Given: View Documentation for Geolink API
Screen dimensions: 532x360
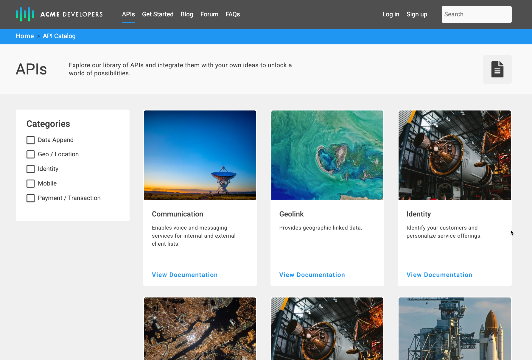Looking at the screenshot, I should pos(312,275).
